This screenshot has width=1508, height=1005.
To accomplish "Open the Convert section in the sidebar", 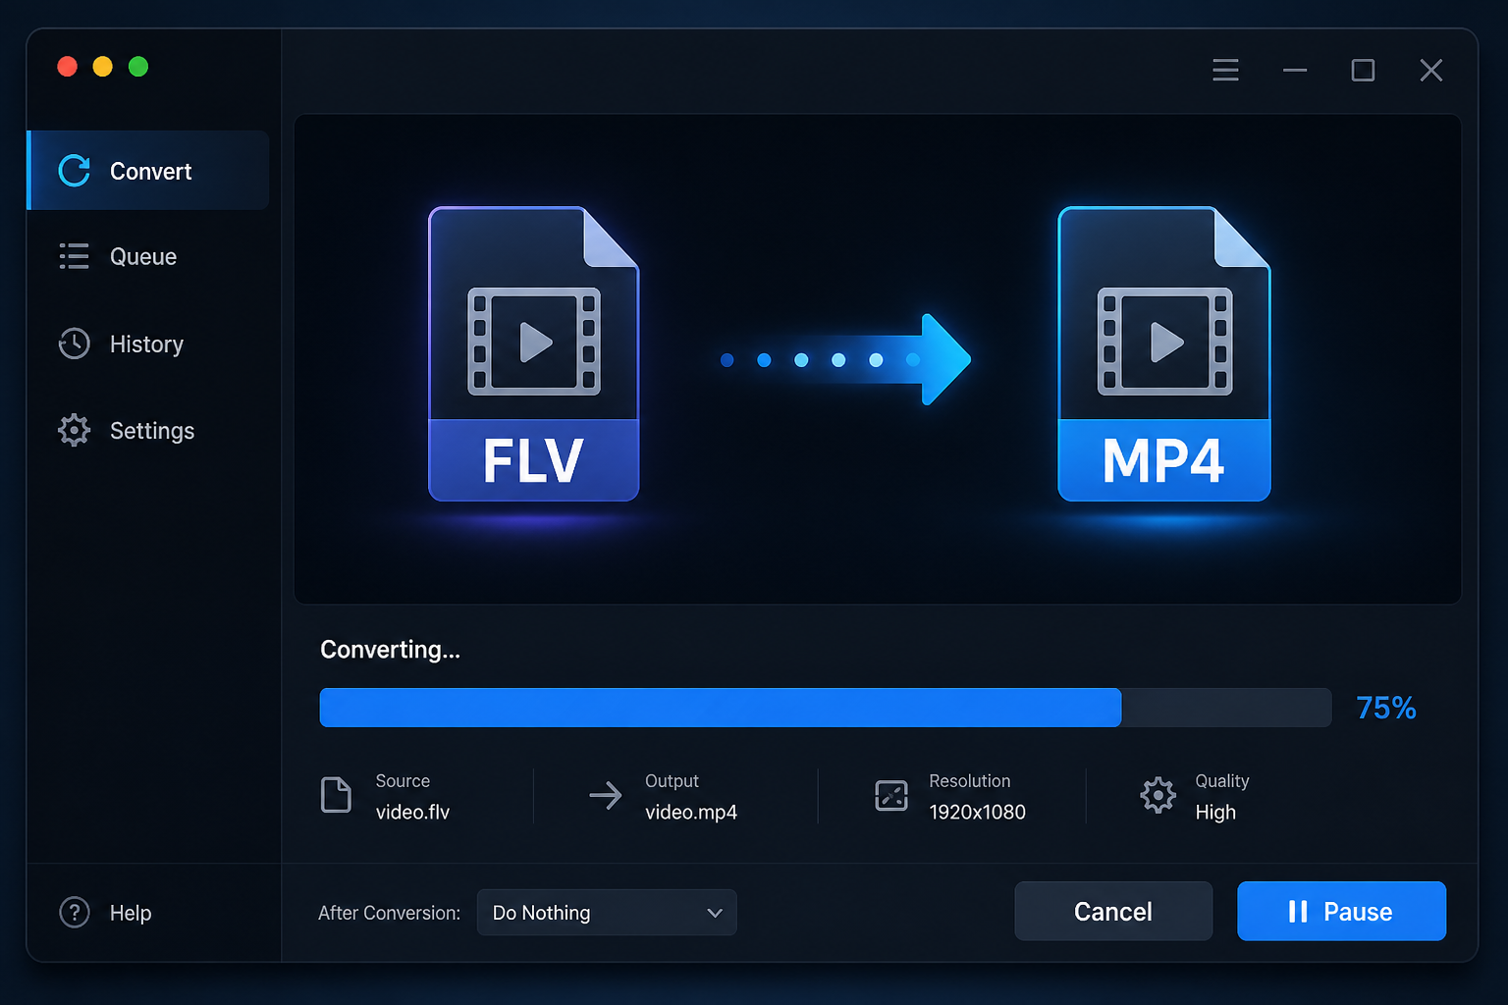I will [148, 171].
